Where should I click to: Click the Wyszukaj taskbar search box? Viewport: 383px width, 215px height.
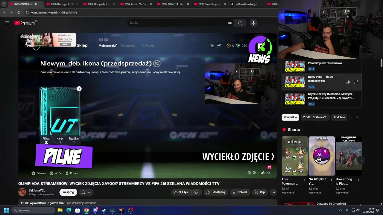coord(34,210)
